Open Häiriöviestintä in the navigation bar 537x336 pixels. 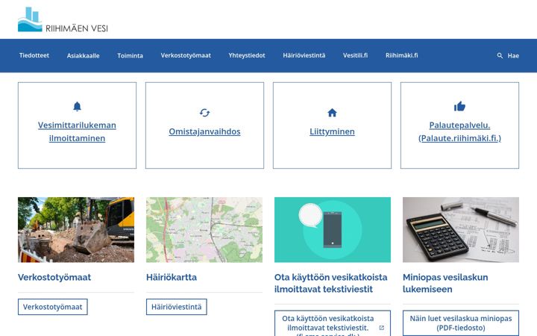coord(304,55)
